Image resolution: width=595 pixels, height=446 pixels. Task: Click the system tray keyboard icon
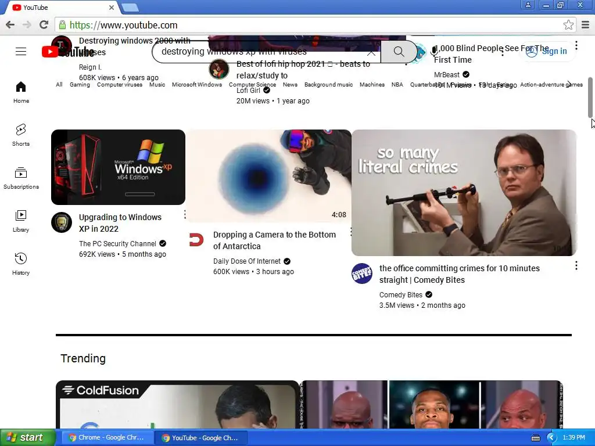tap(535, 438)
